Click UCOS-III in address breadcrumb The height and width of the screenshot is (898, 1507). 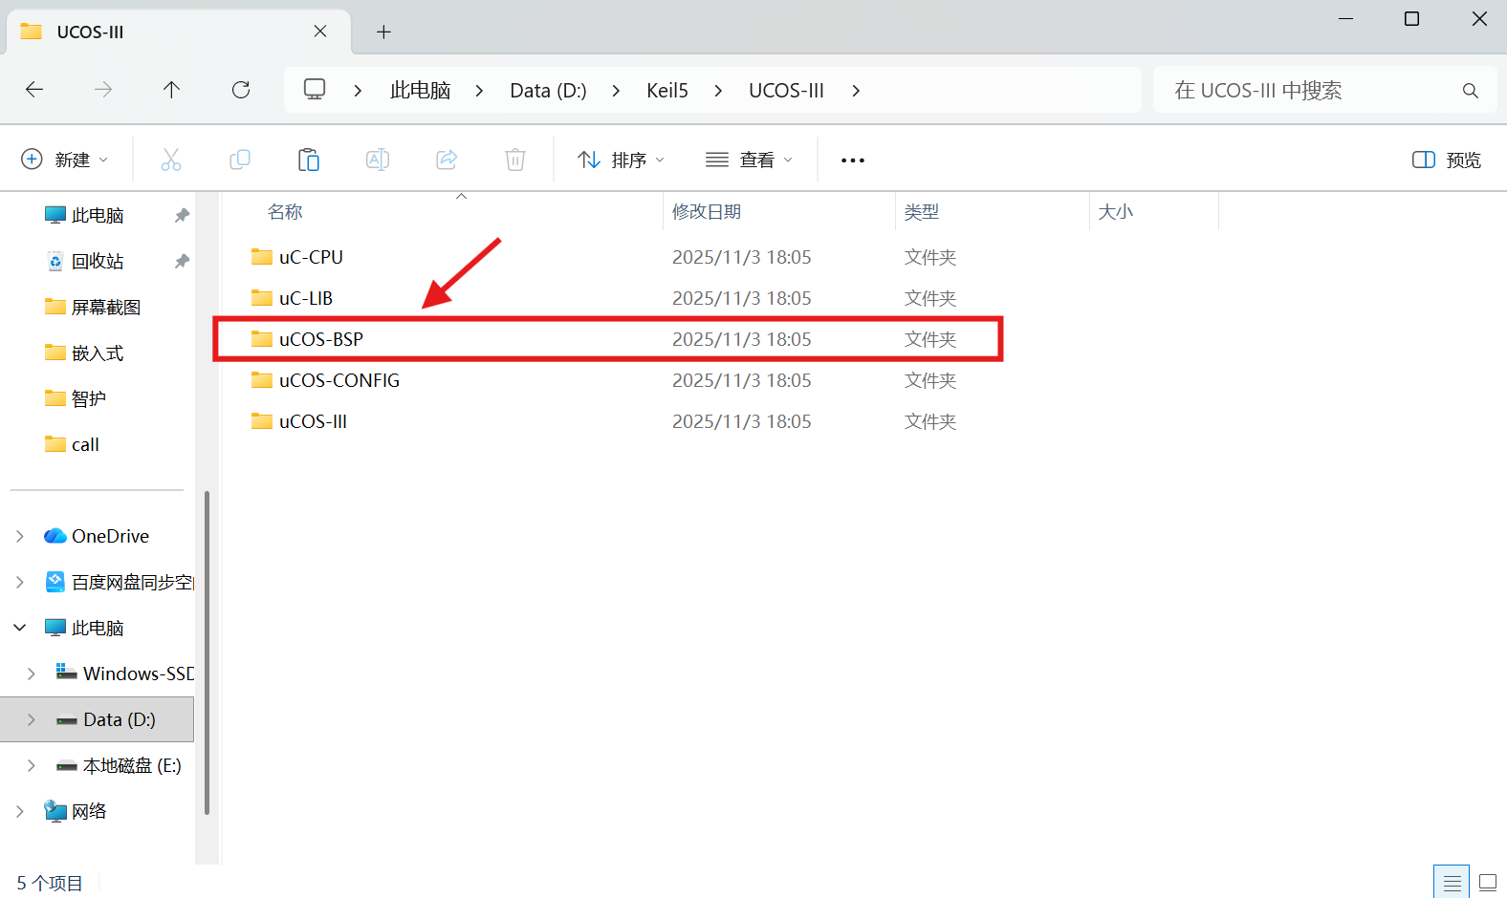(786, 90)
